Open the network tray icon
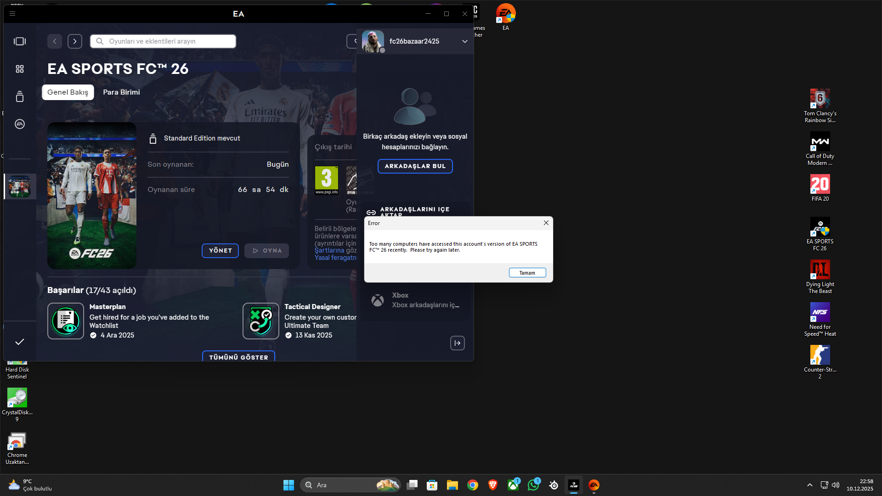The image size is (882, 496). point(825,485)
